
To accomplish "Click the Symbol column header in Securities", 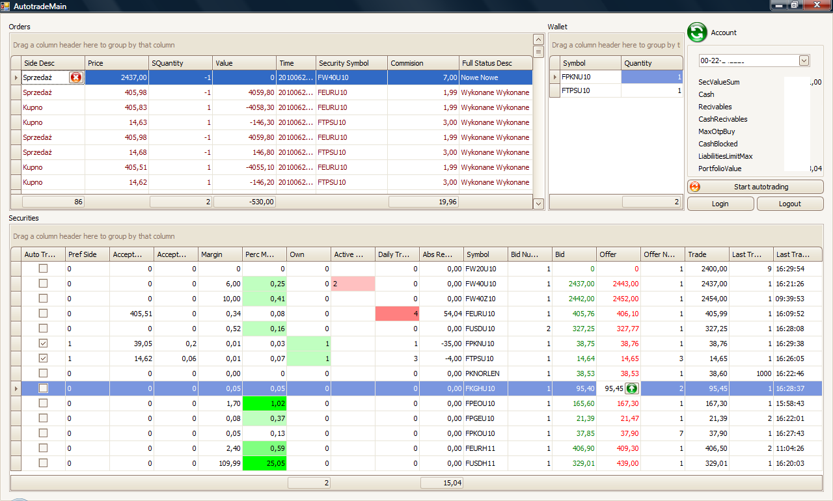I will point(485,254).
